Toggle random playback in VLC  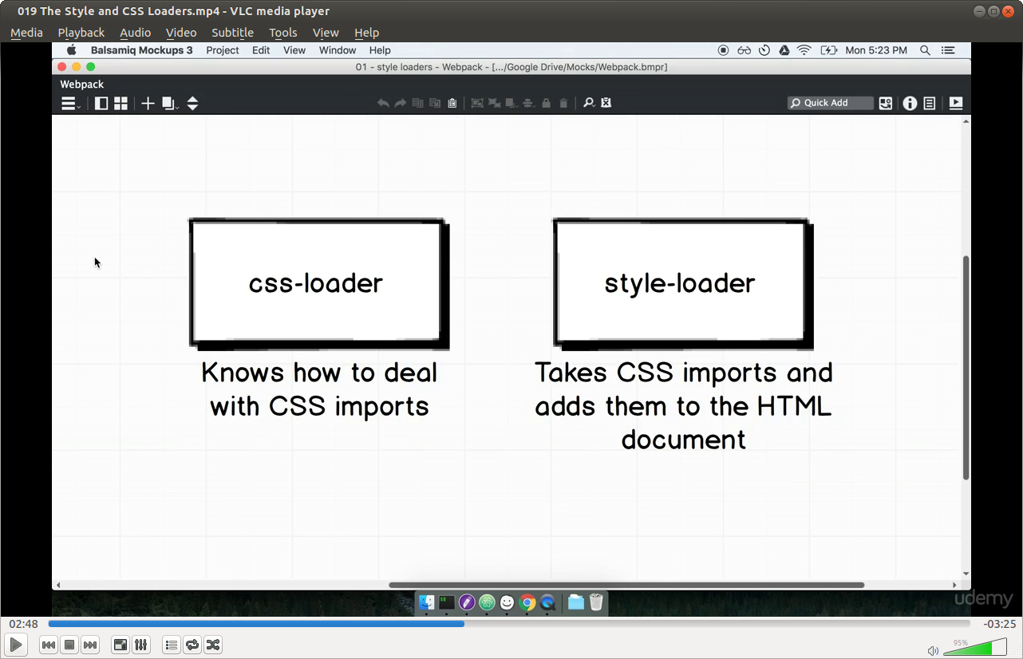coord(212,645)
